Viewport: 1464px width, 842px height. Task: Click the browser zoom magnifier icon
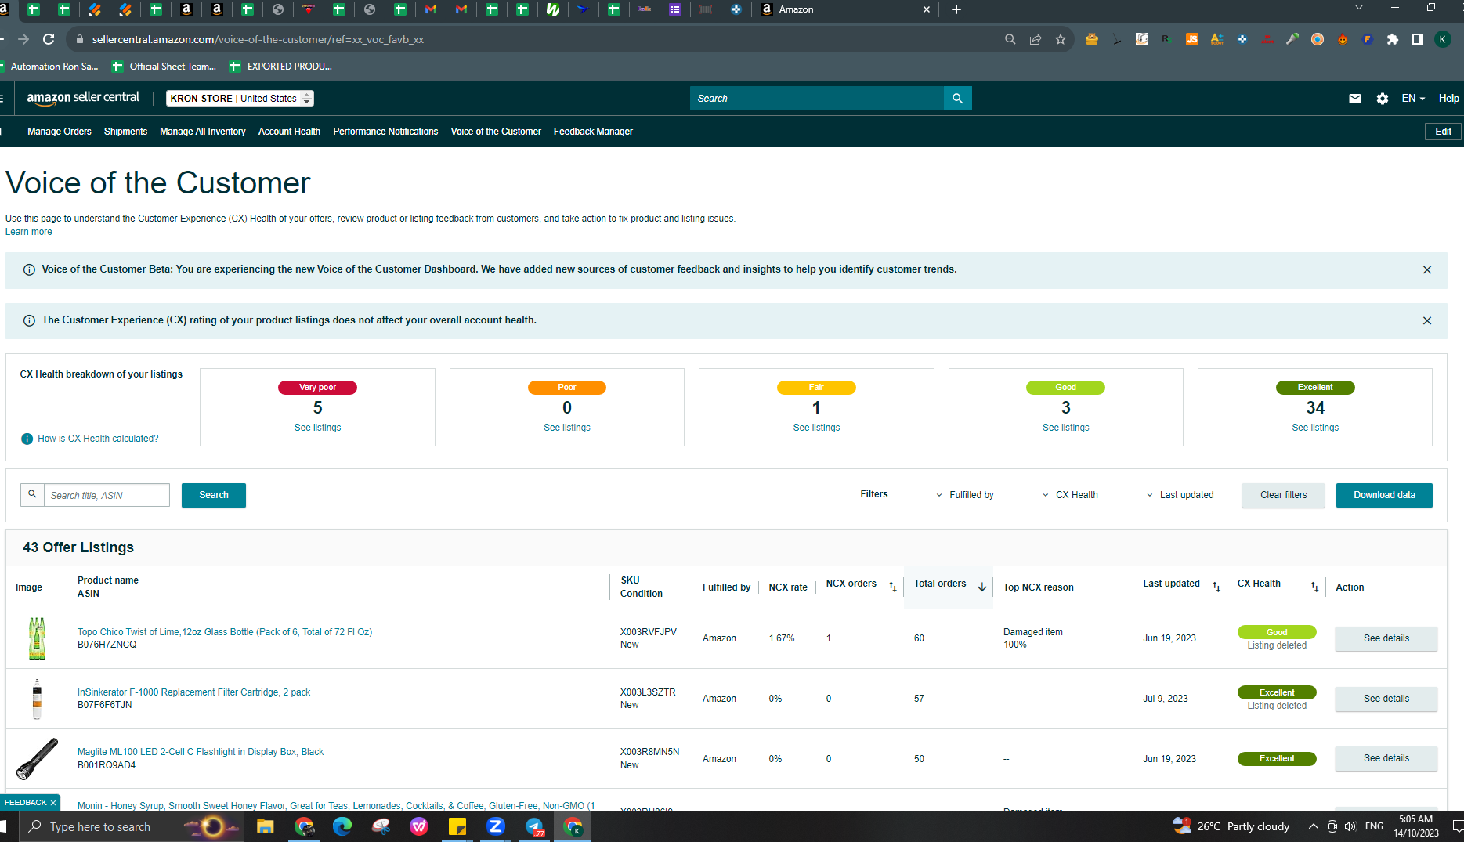tap(1010, 39)
